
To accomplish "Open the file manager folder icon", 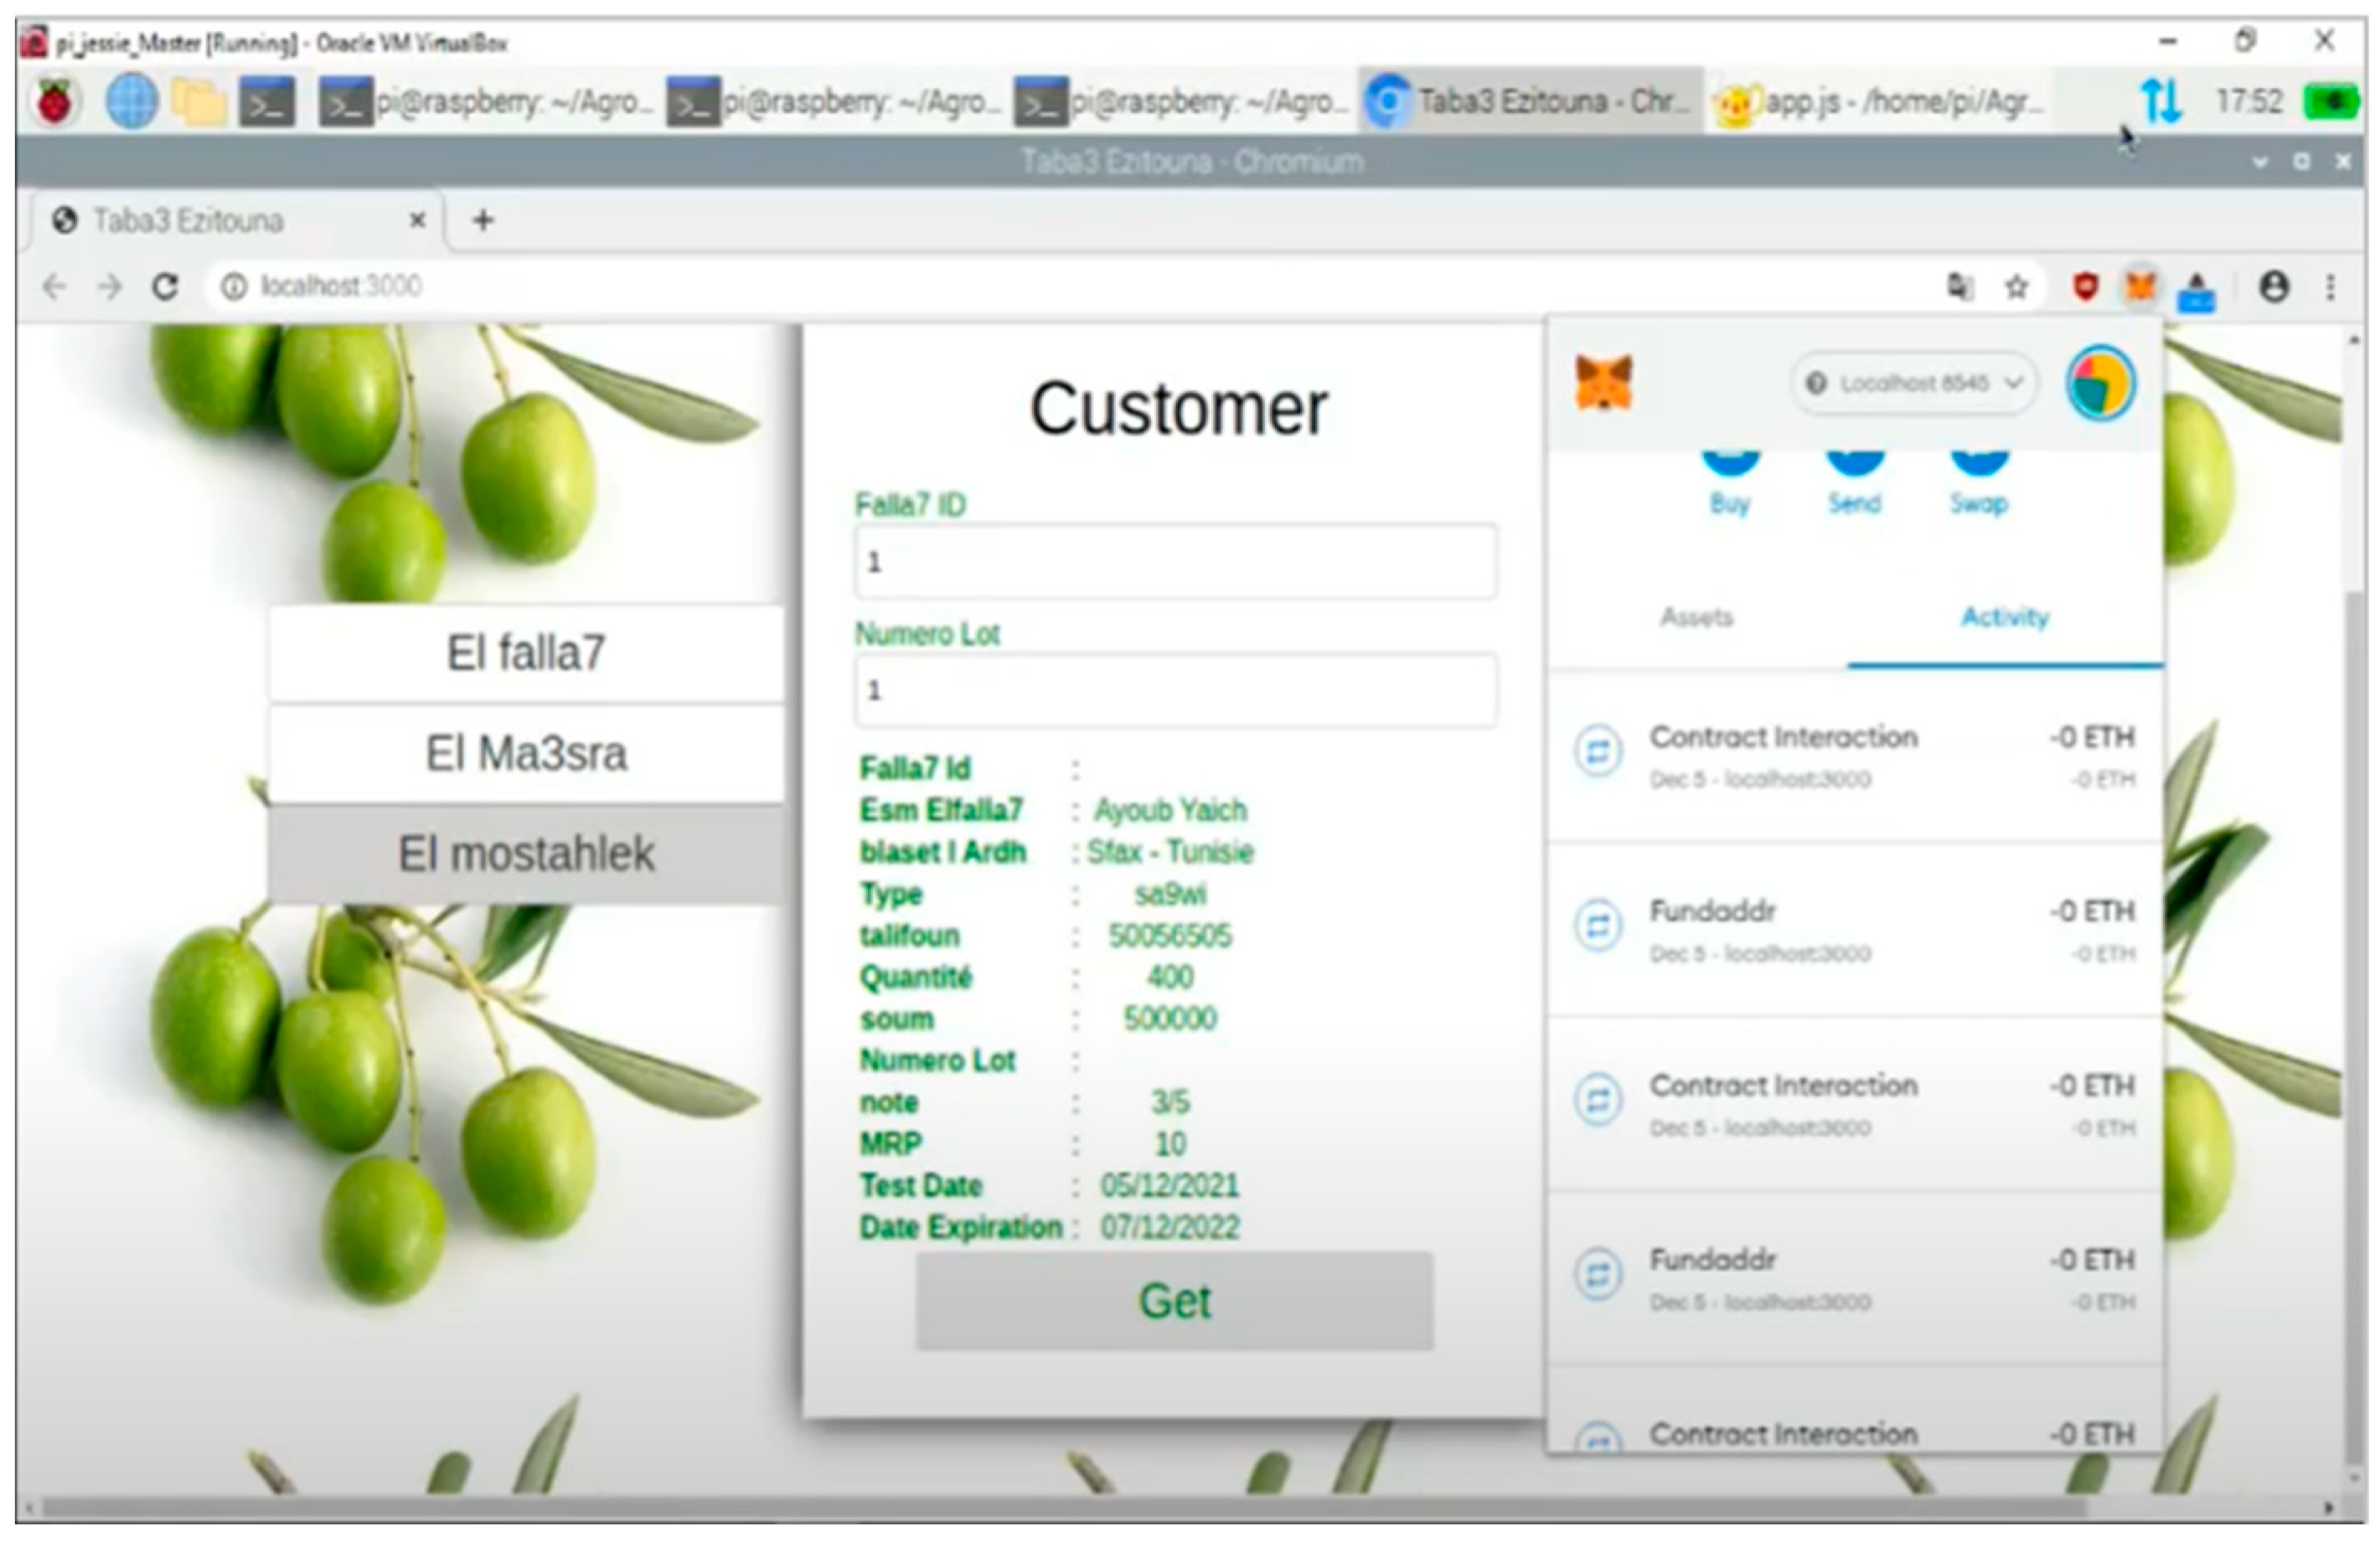I will pos(198,102).
